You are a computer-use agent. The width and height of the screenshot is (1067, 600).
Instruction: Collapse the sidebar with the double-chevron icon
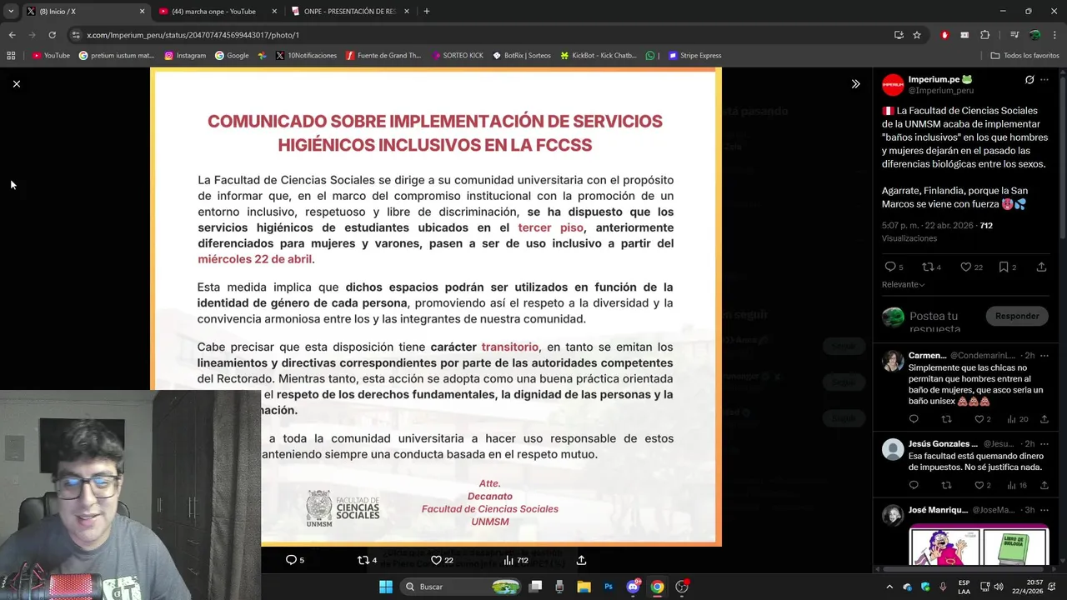(x=855, y=84)
